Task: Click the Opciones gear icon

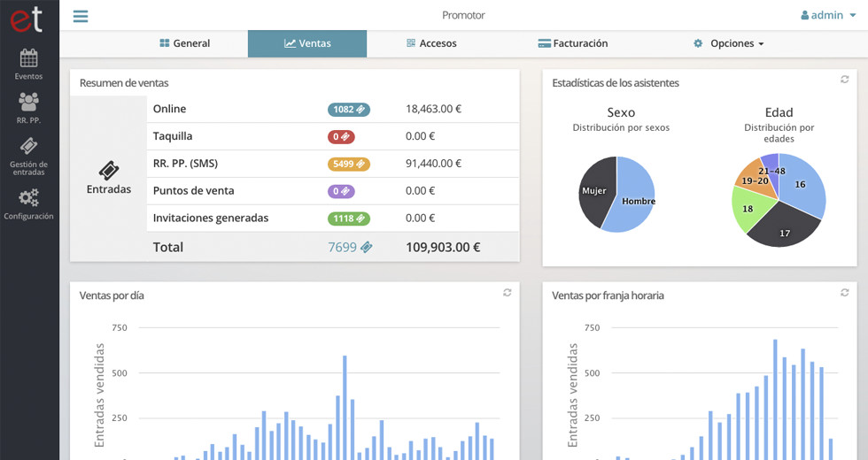Action: pos(698,43)
